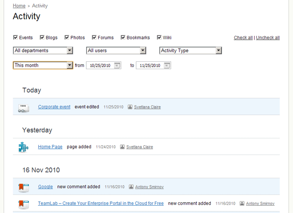293x213 pixels.
Task: Click the news icon beside Corporate event
Action: tap(24, 108)
